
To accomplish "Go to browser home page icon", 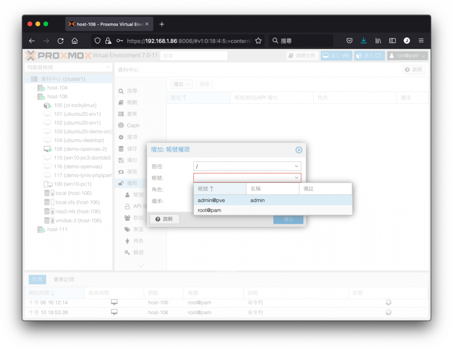I will [74, 41].
